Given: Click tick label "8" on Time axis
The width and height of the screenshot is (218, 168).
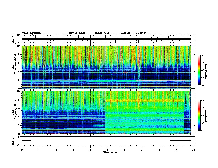Looking at the screenshot, I should (x=159, y=150).
